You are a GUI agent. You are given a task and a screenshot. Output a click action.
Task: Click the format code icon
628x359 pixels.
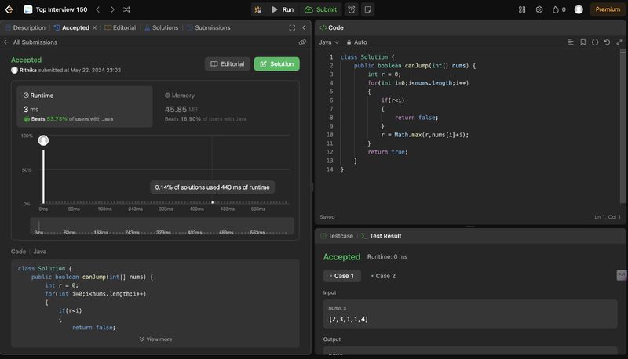pyautogui.click(x=571, y=42)
